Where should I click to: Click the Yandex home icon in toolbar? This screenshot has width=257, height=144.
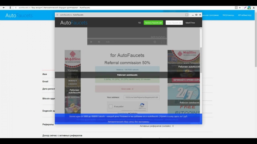click(10, 7)
